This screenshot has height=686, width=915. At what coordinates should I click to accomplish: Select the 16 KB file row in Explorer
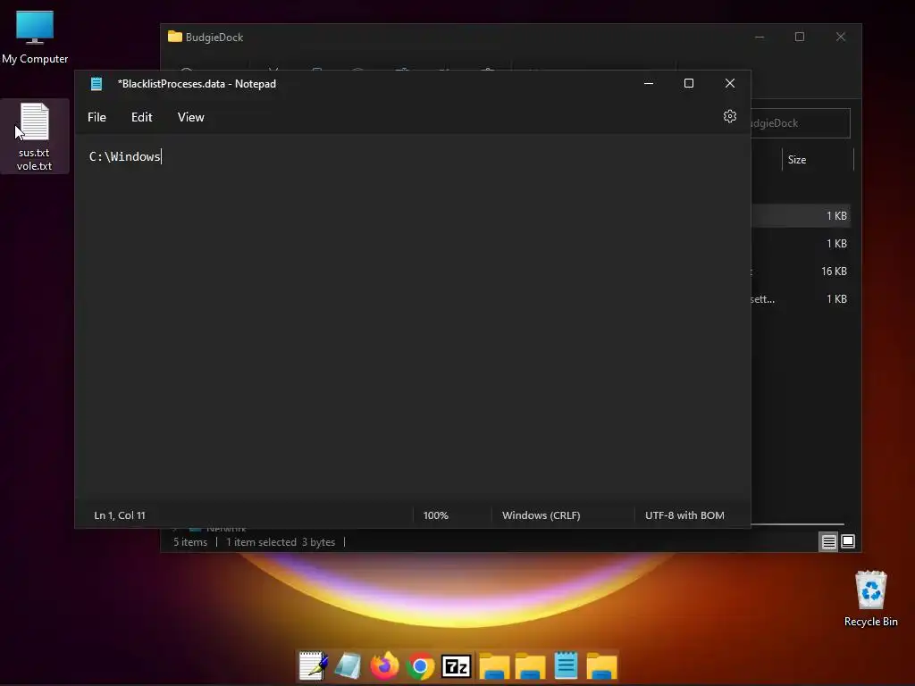(800, 272)
